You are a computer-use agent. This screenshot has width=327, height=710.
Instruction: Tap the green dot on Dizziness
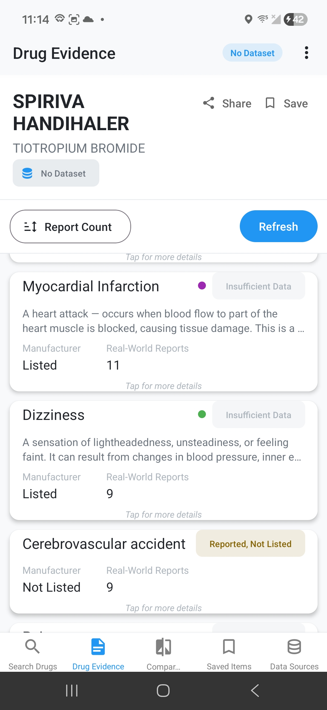click(x=202, y=414)
